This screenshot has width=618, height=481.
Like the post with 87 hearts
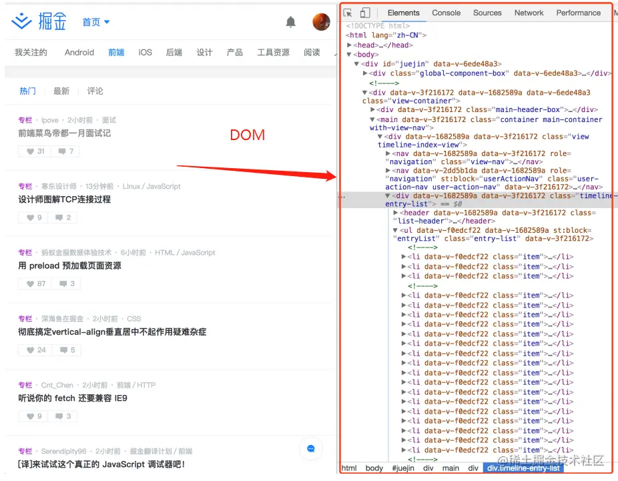tap(35, 284)
